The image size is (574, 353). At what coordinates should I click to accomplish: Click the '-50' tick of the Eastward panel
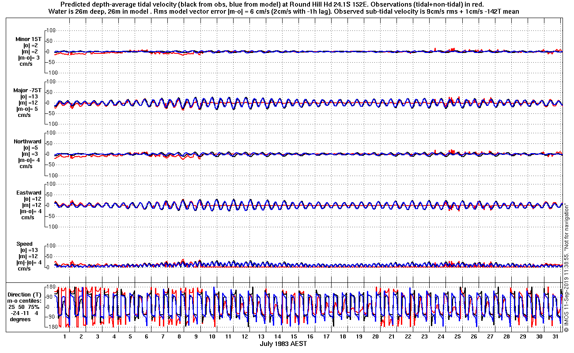[x=51, y=216]
